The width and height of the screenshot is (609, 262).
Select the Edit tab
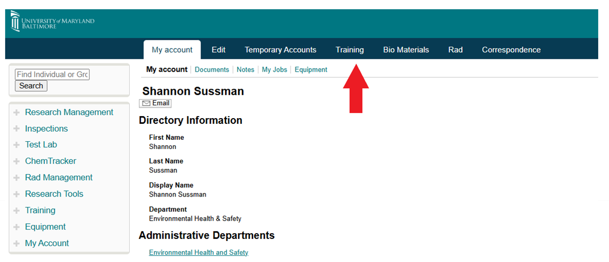coord(218,50)
